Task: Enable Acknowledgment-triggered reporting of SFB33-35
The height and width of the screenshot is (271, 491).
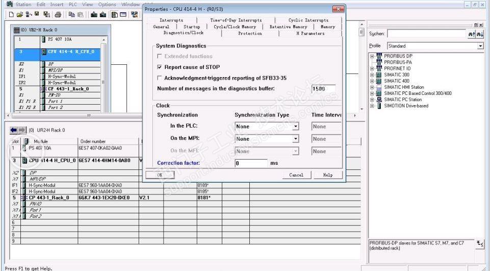Action: tap(160, 78)
